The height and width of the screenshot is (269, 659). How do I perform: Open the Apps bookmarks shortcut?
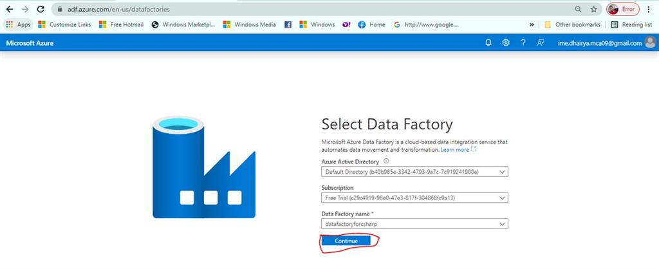[x=18, y=24]
